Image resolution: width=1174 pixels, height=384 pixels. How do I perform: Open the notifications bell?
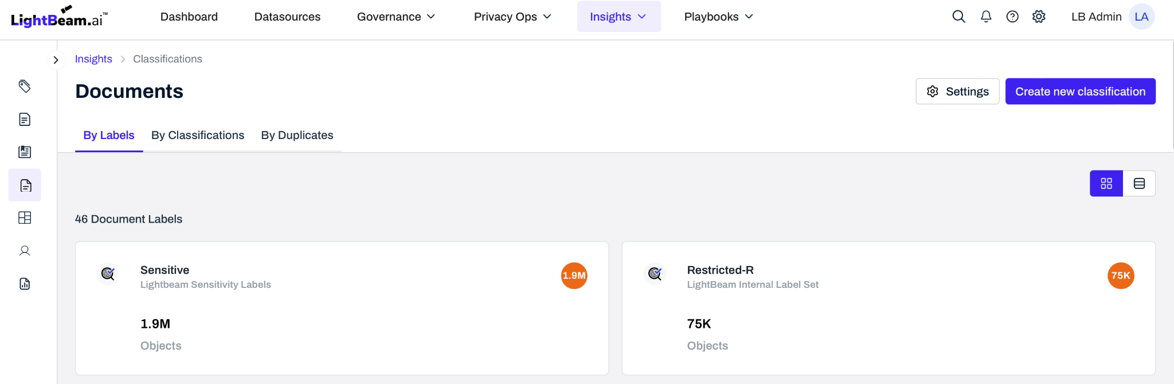[986, 17]
